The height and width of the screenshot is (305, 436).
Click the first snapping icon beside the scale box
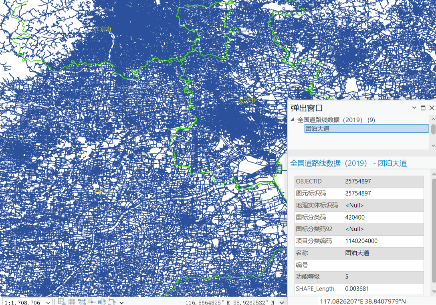tap(61, 301)
